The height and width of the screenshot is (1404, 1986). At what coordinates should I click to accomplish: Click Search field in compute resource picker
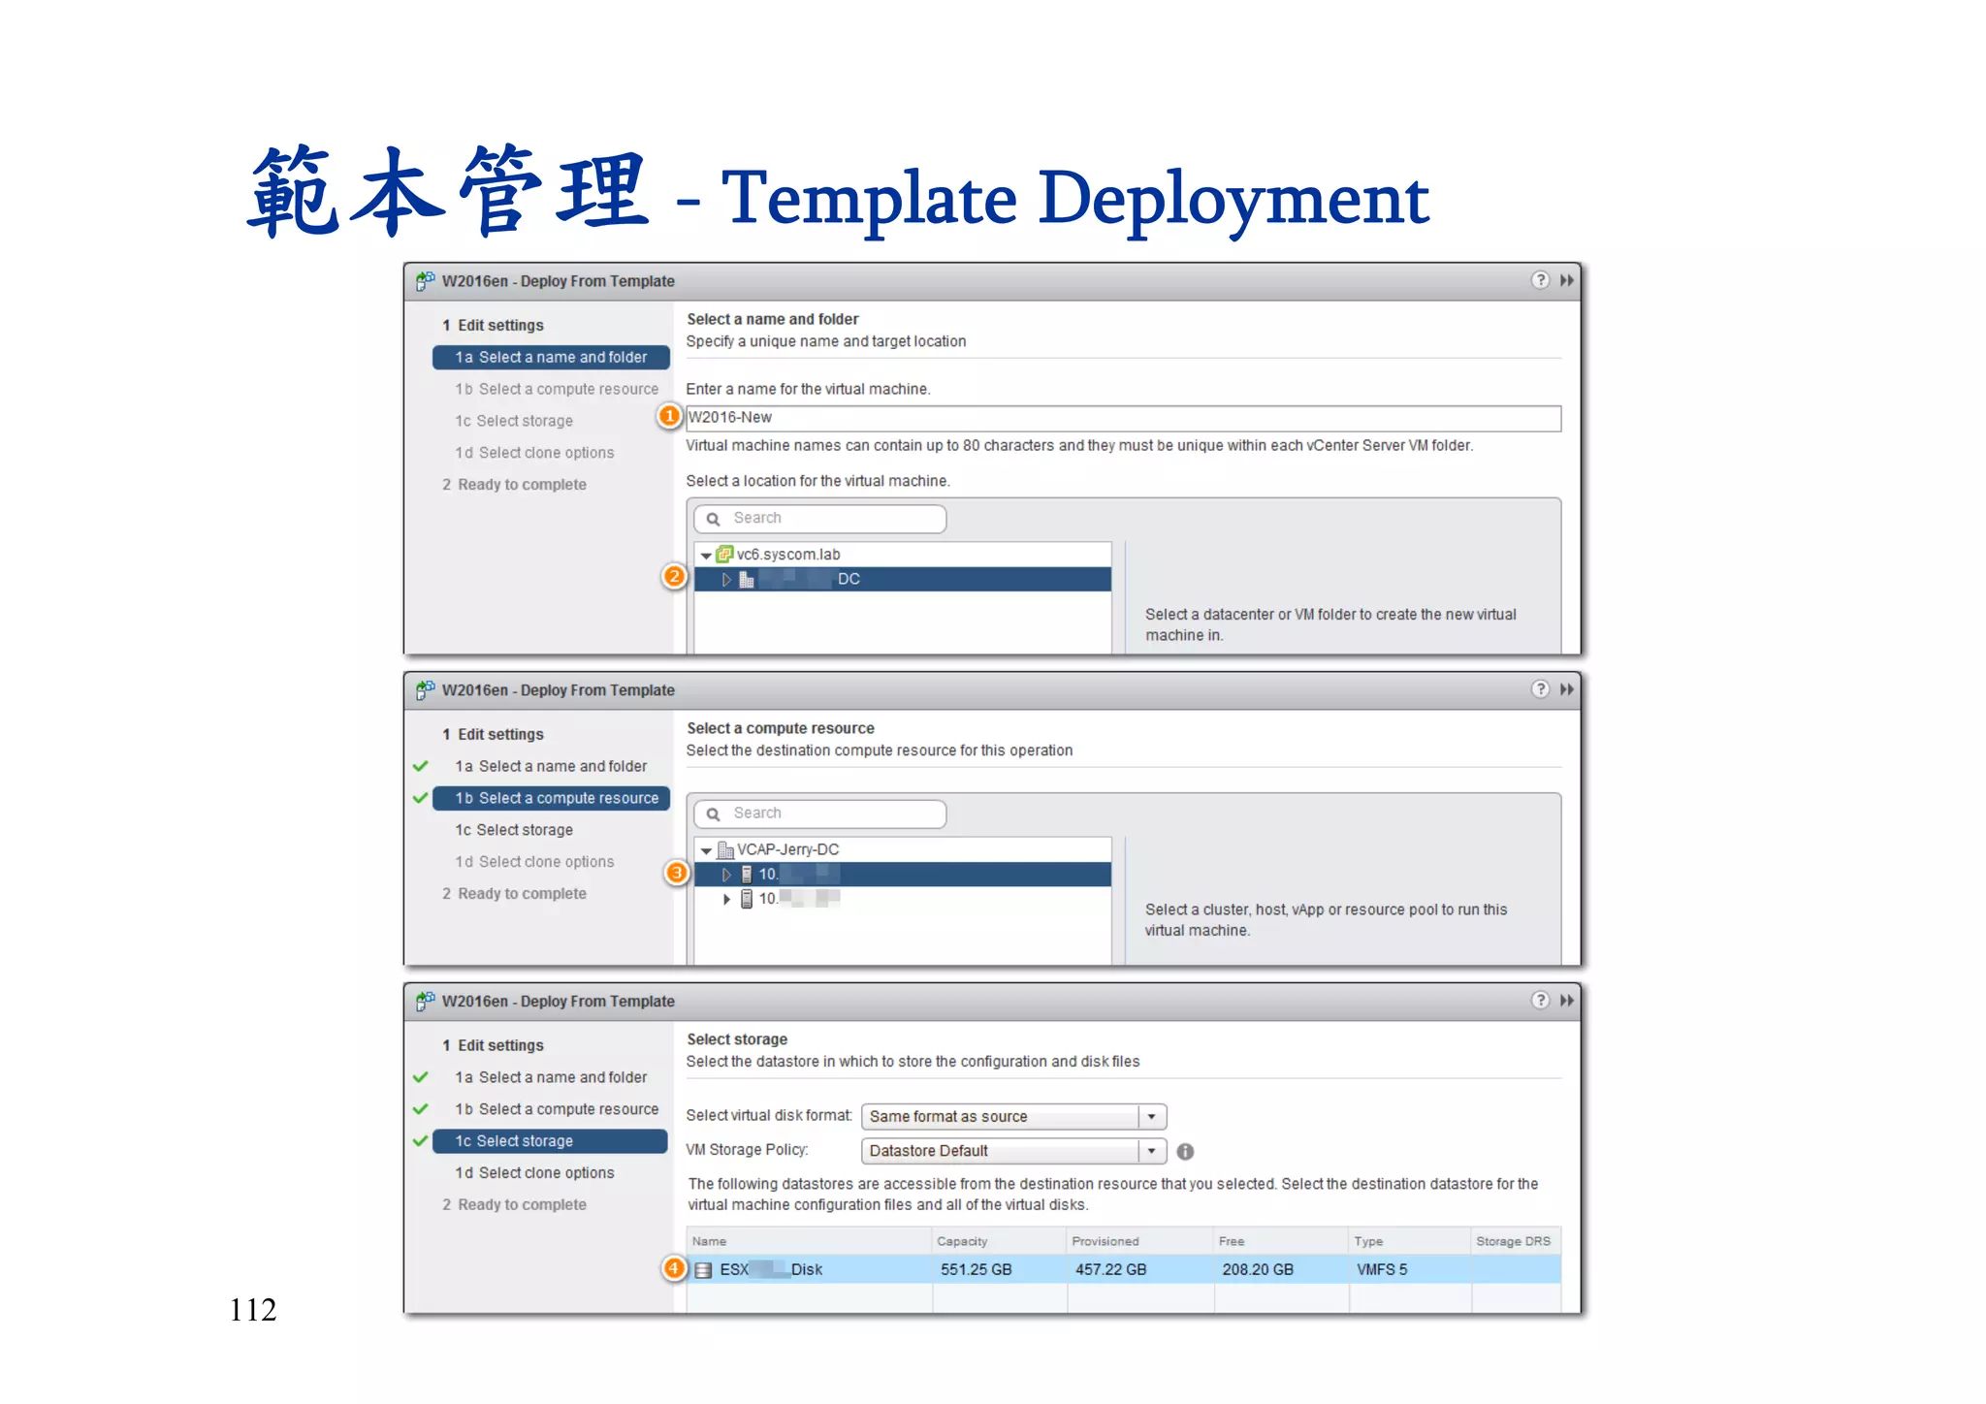point(820,814)
